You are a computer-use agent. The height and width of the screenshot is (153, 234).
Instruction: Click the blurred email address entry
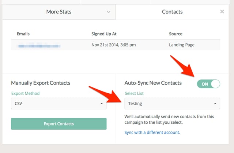click(39, 45)
